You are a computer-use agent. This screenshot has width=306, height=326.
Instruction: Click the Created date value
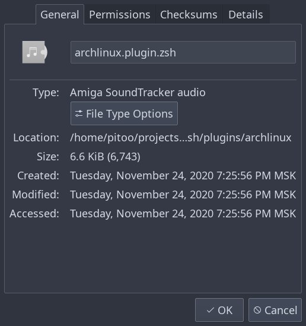[x=183, y=176]
